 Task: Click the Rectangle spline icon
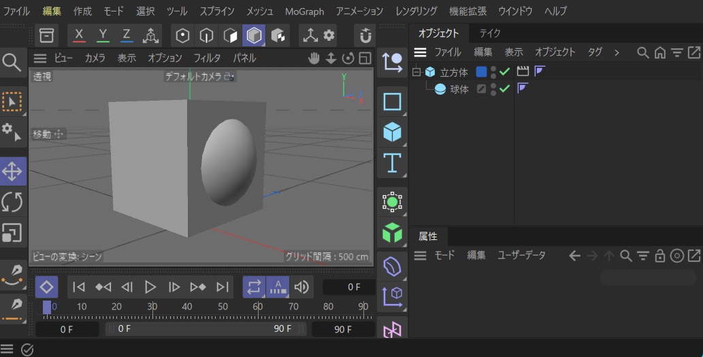click(x=392, y=102)
